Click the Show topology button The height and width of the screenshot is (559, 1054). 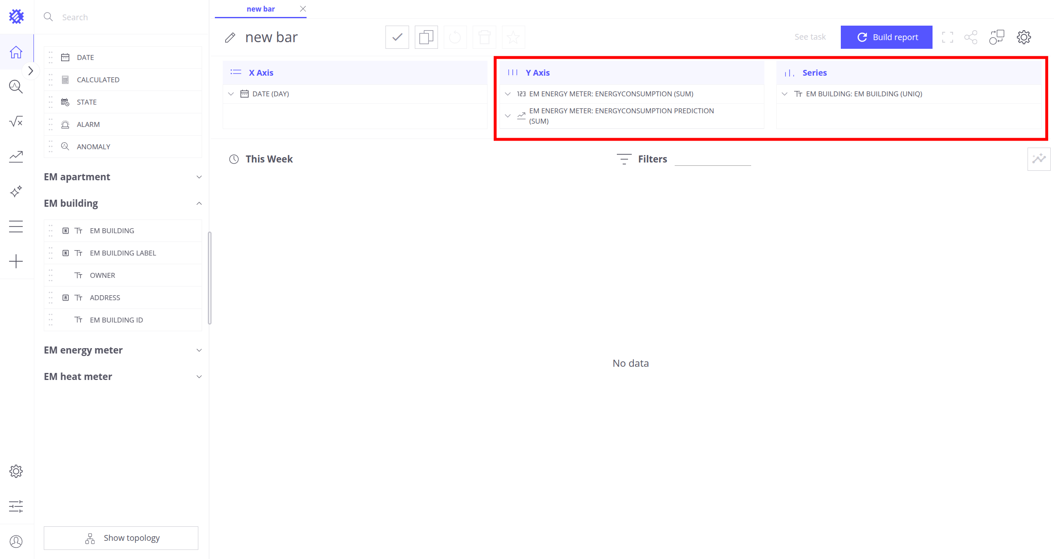coord(121,538)
